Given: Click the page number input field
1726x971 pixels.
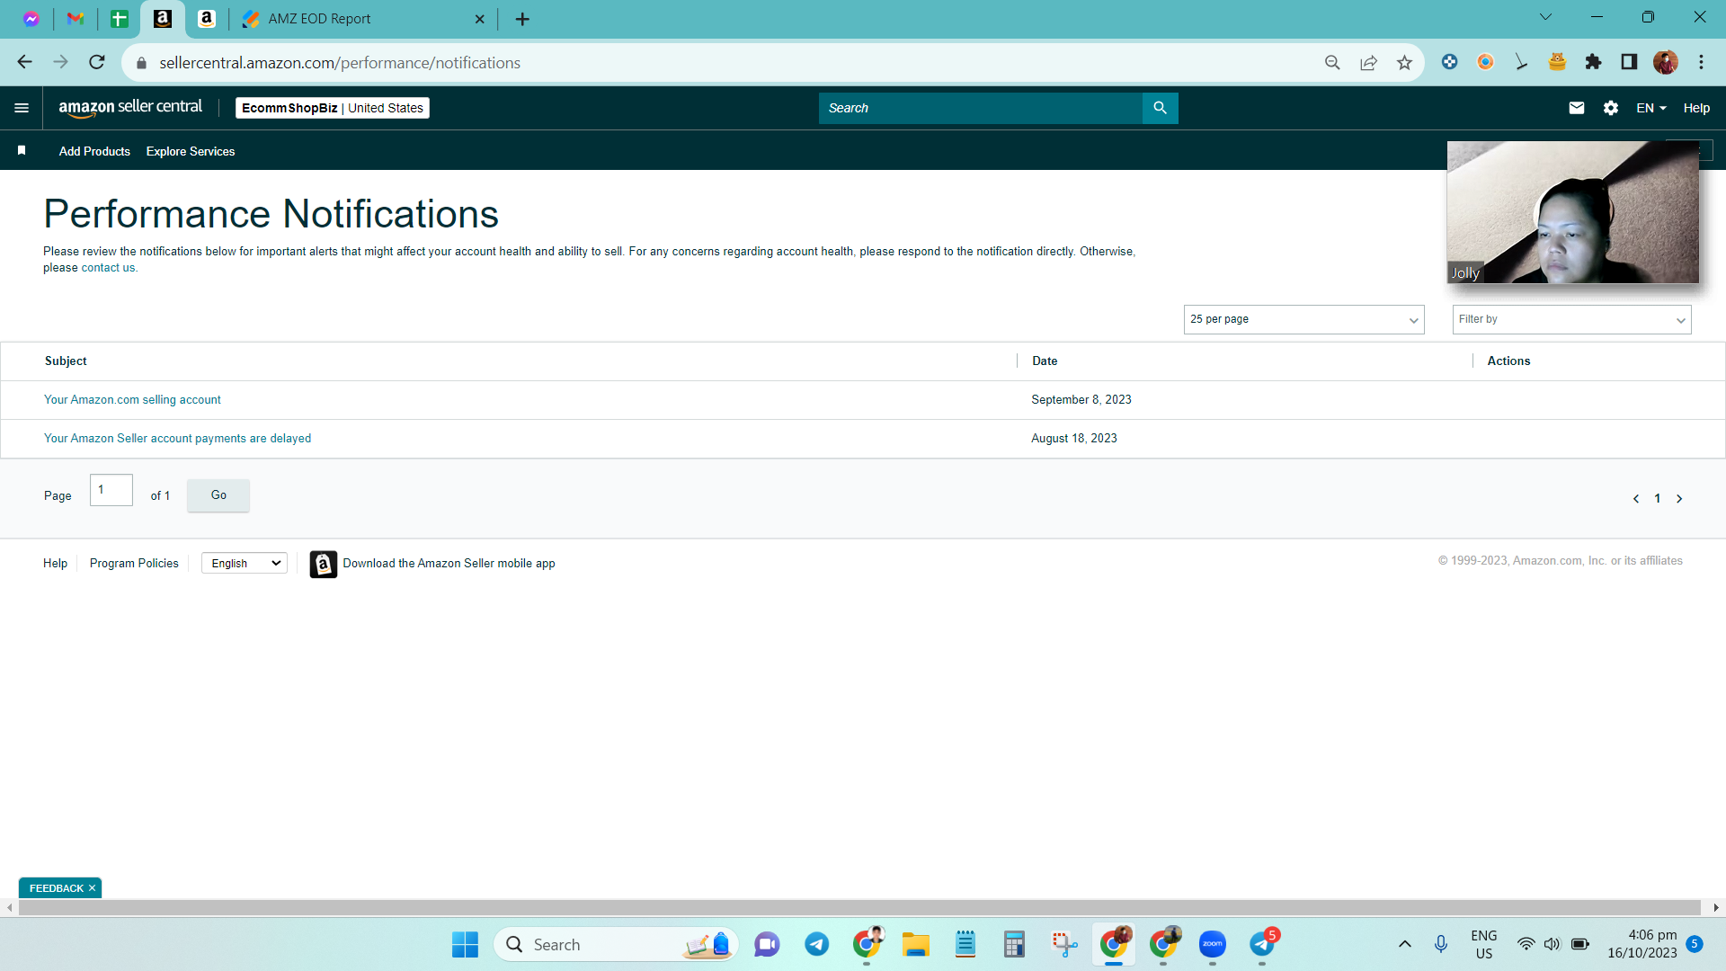Looking at the screenshot, I should pos(111,490).
